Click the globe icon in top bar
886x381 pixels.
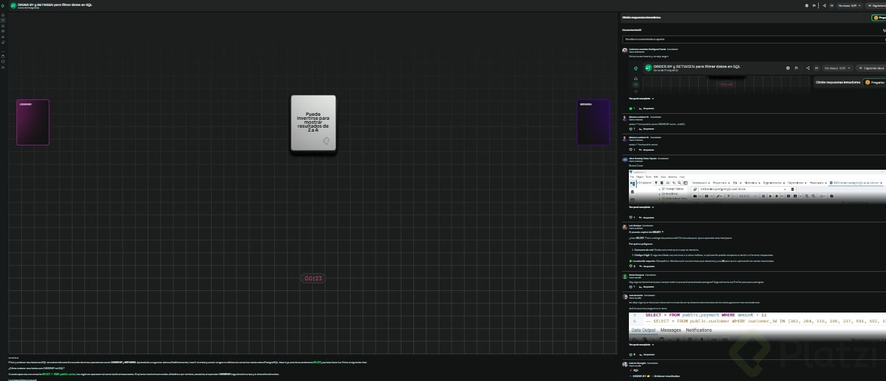pyautogui.click(x=807, y=5)
